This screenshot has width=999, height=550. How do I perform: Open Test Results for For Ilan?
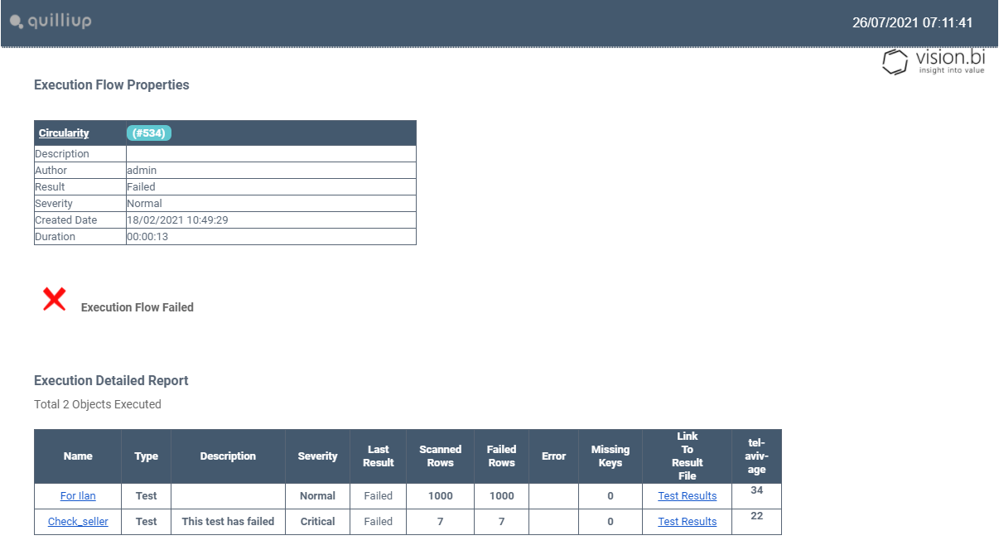tap(688, 496)
